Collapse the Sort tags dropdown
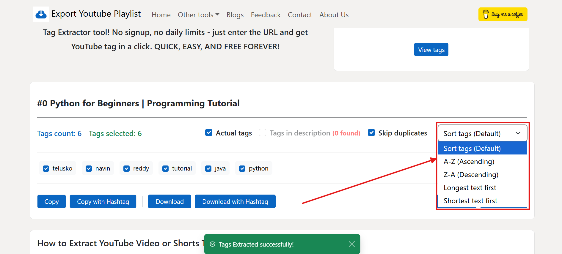This screenshot has width=562, height=254. point(482,133)
